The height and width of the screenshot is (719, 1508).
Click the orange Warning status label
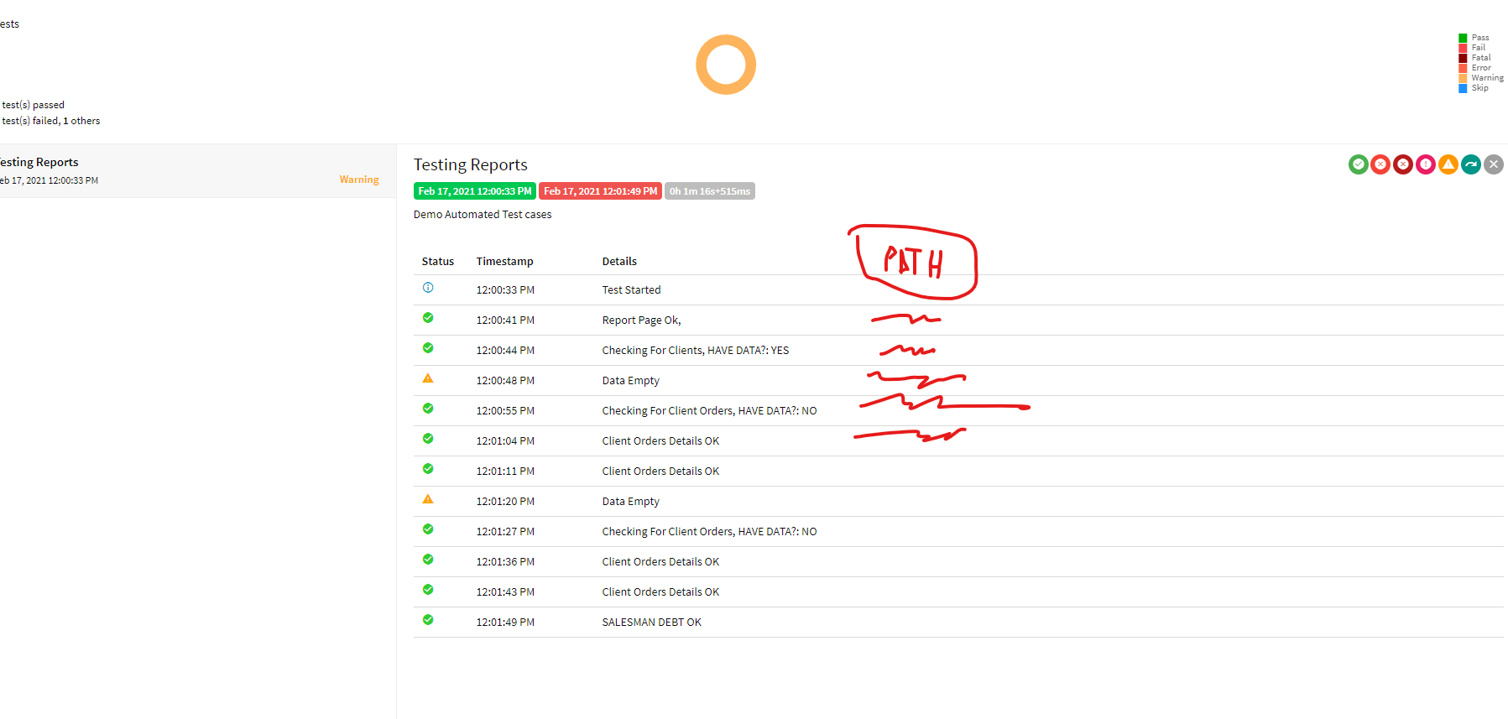359,180
